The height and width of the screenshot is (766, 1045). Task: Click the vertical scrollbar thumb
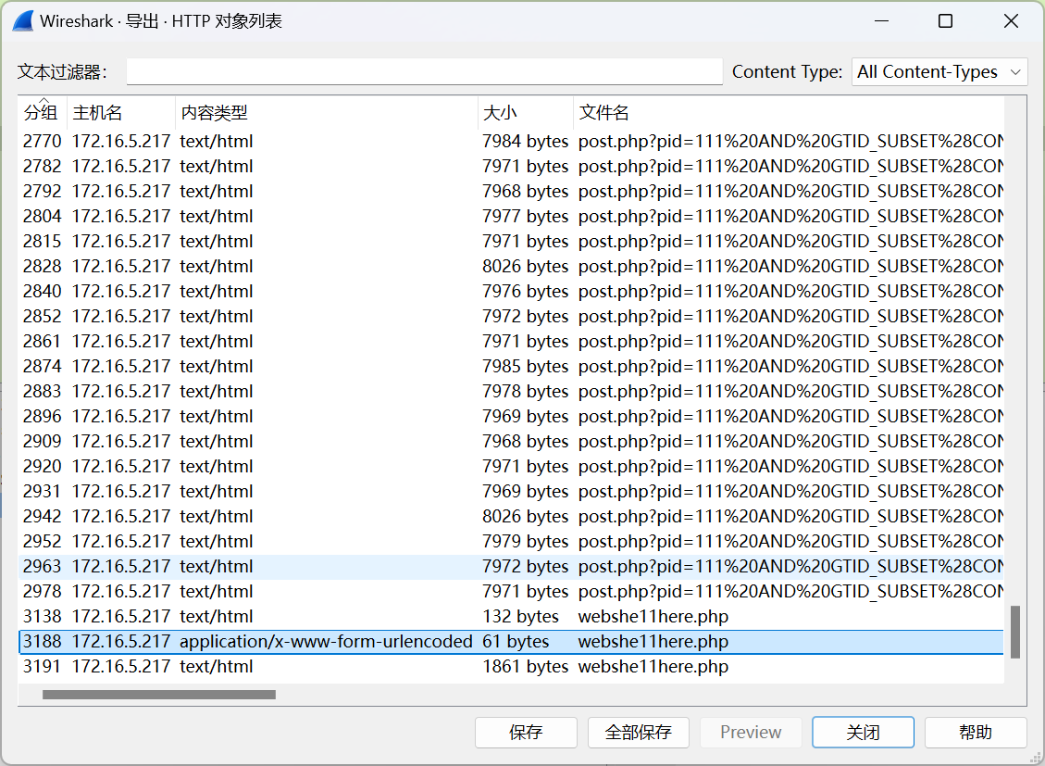click(x=1015, y=632)
